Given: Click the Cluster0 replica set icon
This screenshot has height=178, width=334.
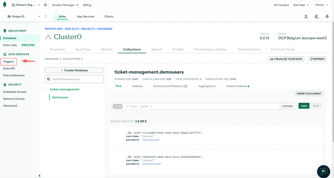Looking at the screenshot, I should coord(48,37).
